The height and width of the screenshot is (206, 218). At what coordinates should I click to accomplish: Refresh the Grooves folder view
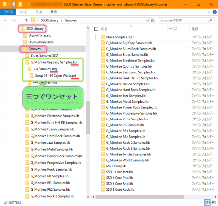point(152,20)
